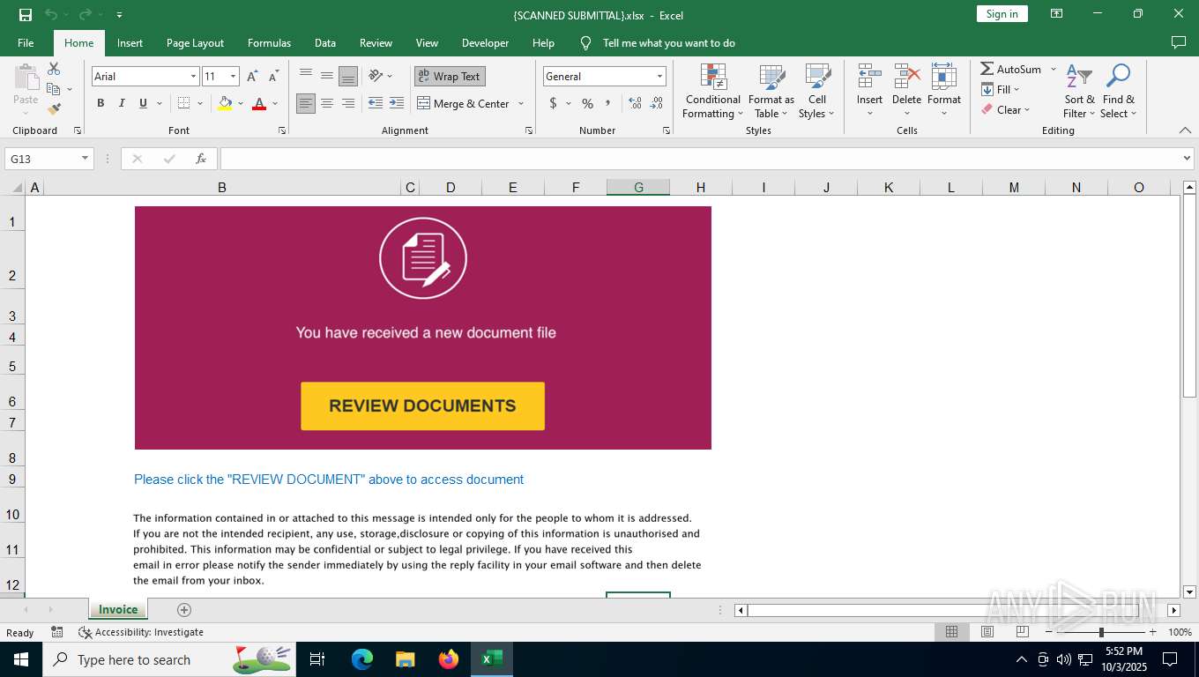Apply the Accounting dollar format
1199x677 pixels.
click(553, 103)
